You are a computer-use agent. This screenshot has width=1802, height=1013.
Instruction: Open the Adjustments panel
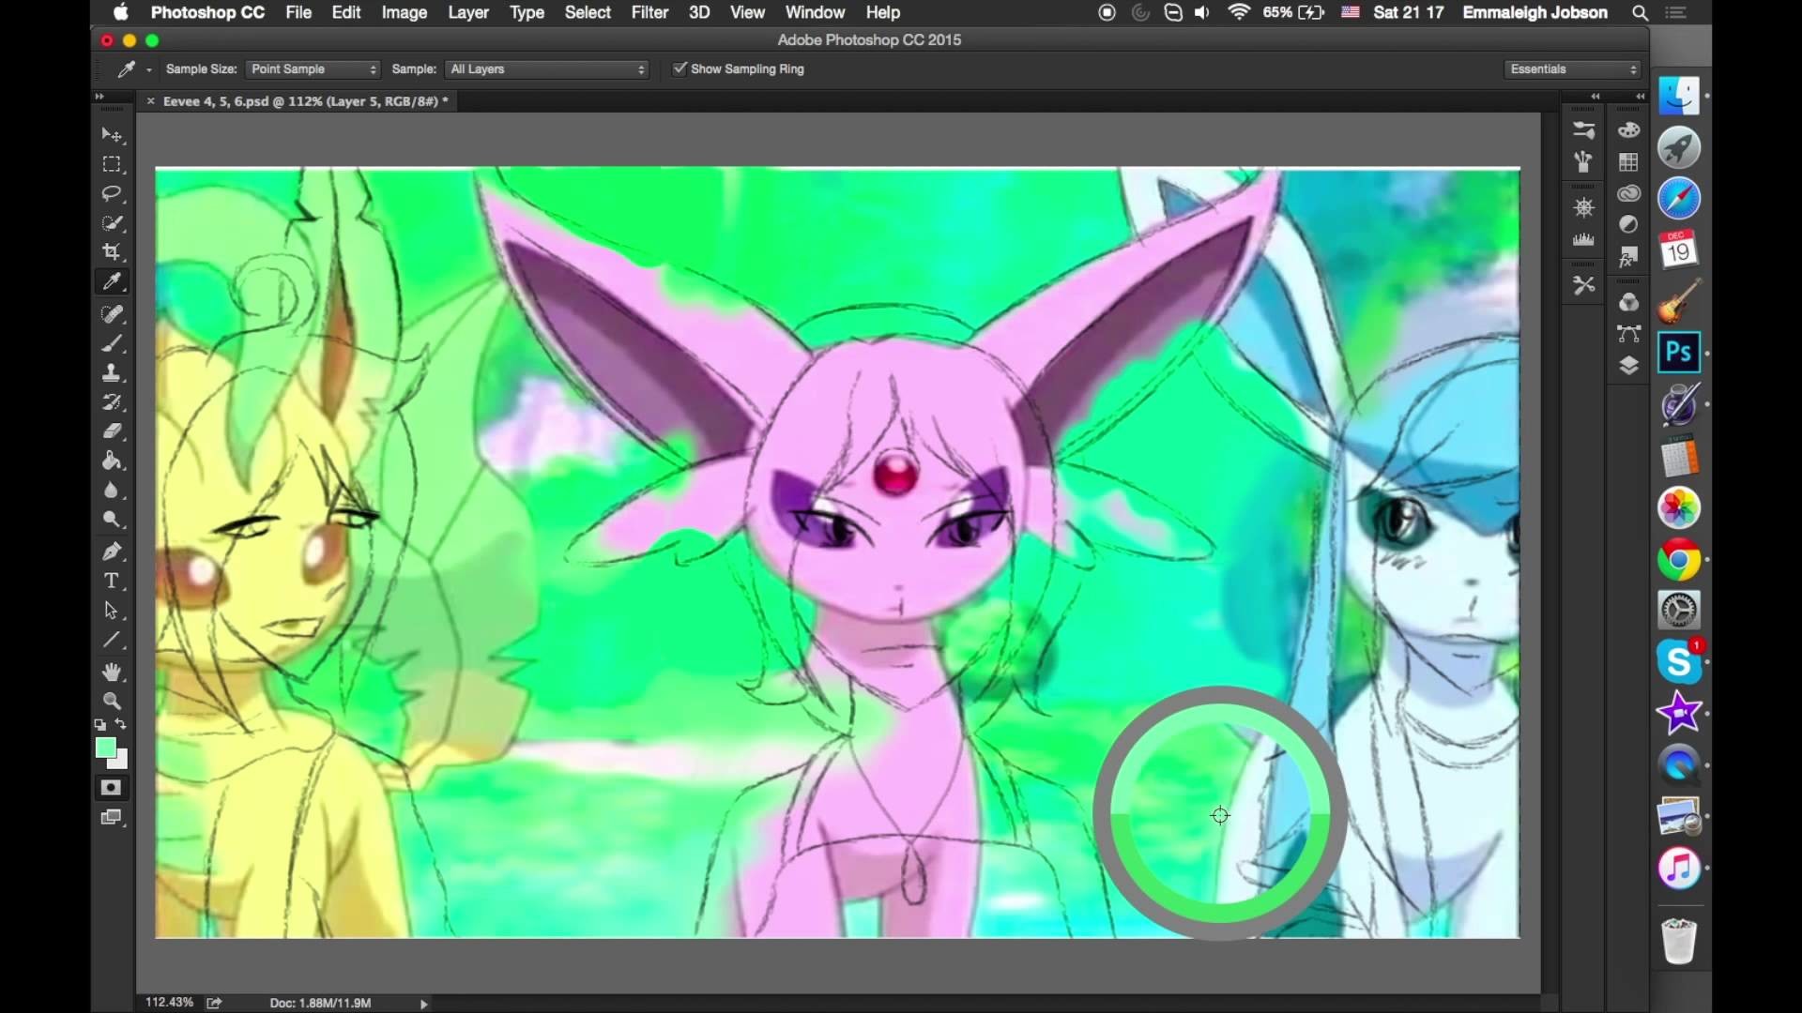pyautogui.click(x=1628, y=224)
